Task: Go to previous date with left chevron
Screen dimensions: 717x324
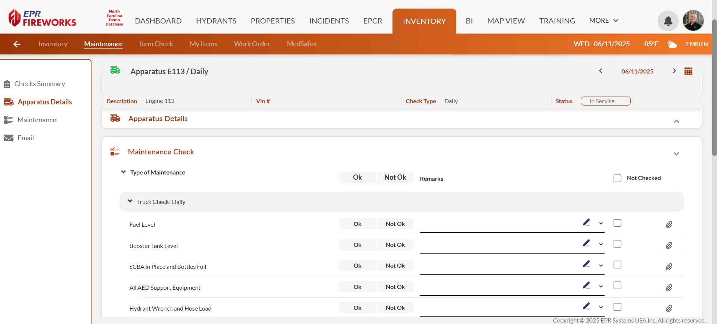Action: pyautogui.click(x=600, y=71)
